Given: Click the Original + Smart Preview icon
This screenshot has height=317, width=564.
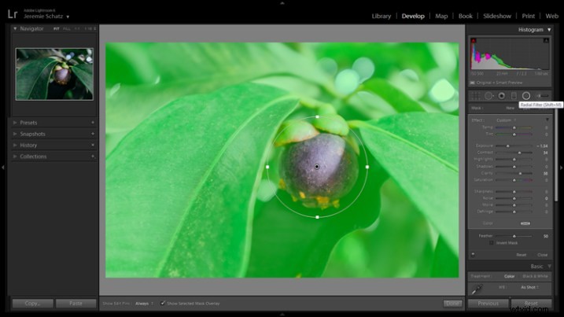Looking at the screenshot, I should coord(472,83).
